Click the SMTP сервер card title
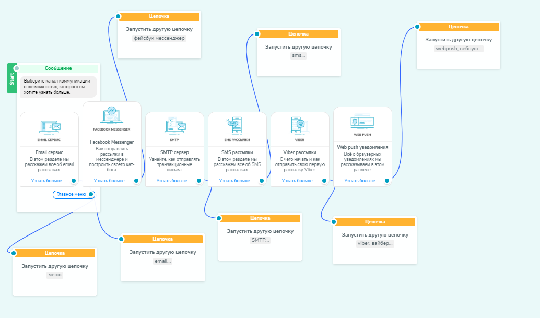The image size is (540, 318). point(174,152)
